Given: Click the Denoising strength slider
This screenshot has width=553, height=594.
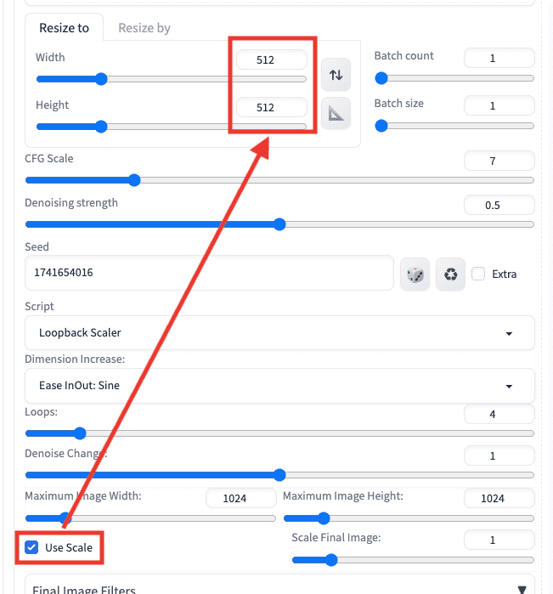Looking at the screenshot, I should [279, 224].
